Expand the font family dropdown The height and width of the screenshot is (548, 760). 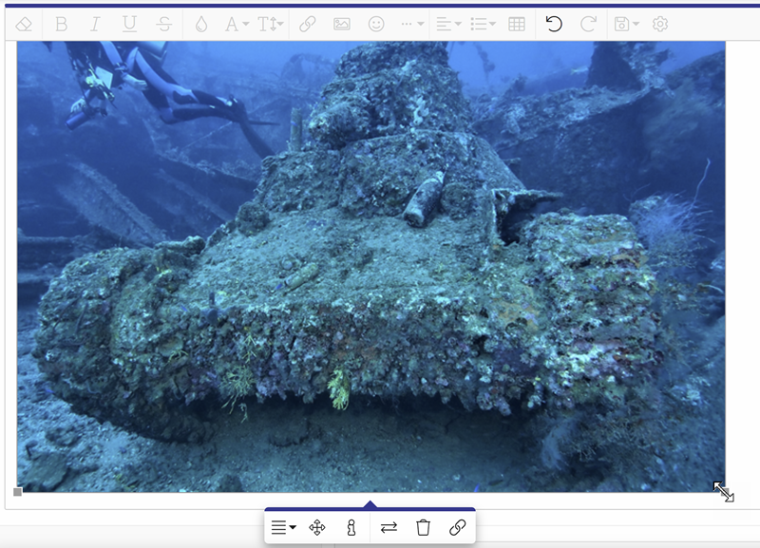point(237,25)
